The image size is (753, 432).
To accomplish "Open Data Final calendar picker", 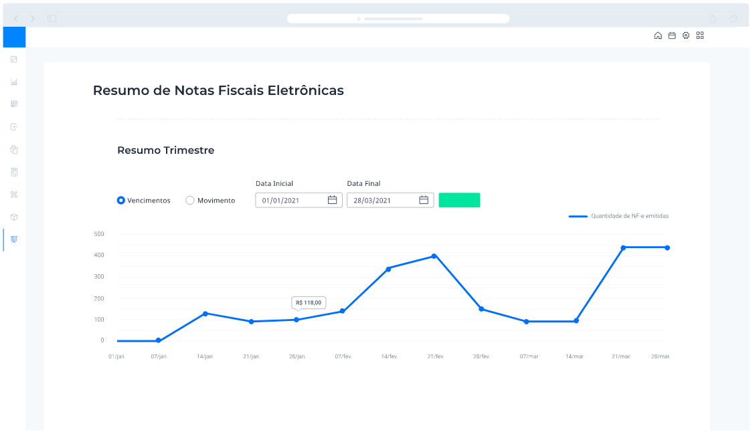I will coord(424,200).
